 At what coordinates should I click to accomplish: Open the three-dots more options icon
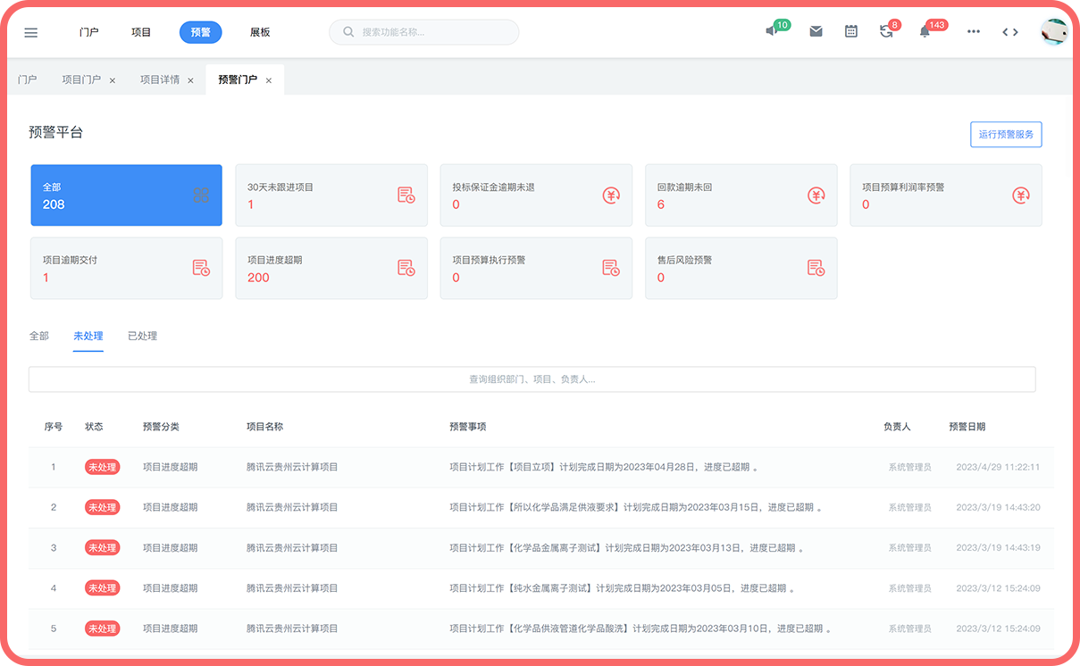point(974,32)
